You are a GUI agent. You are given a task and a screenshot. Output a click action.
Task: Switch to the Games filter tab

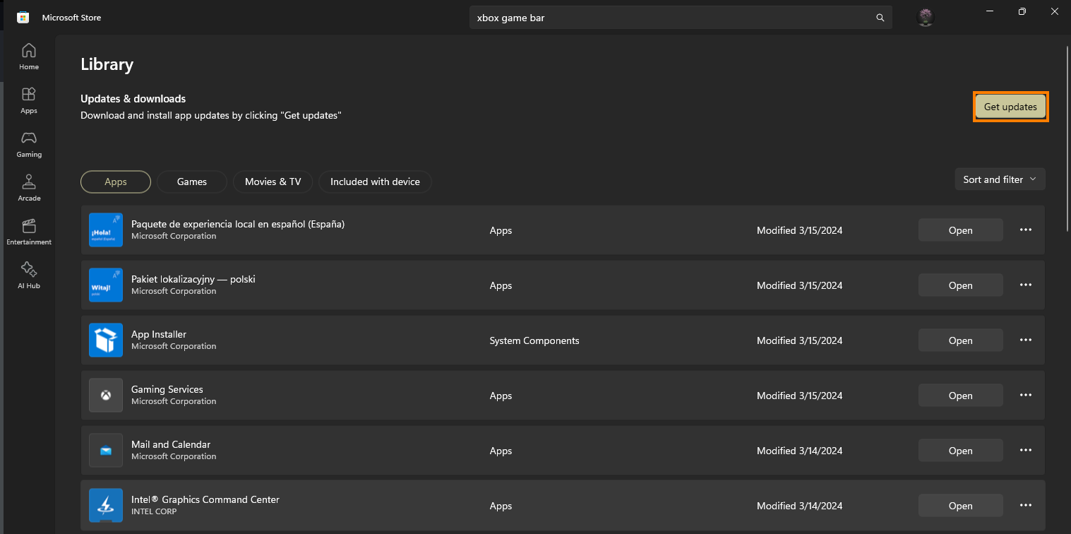pos(192,182)
